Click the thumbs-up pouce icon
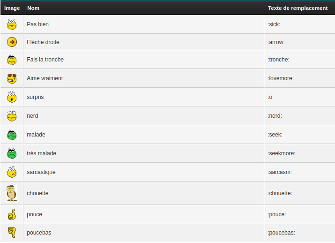Viewport: 335px width, 243px height. [x=12, y=214]
